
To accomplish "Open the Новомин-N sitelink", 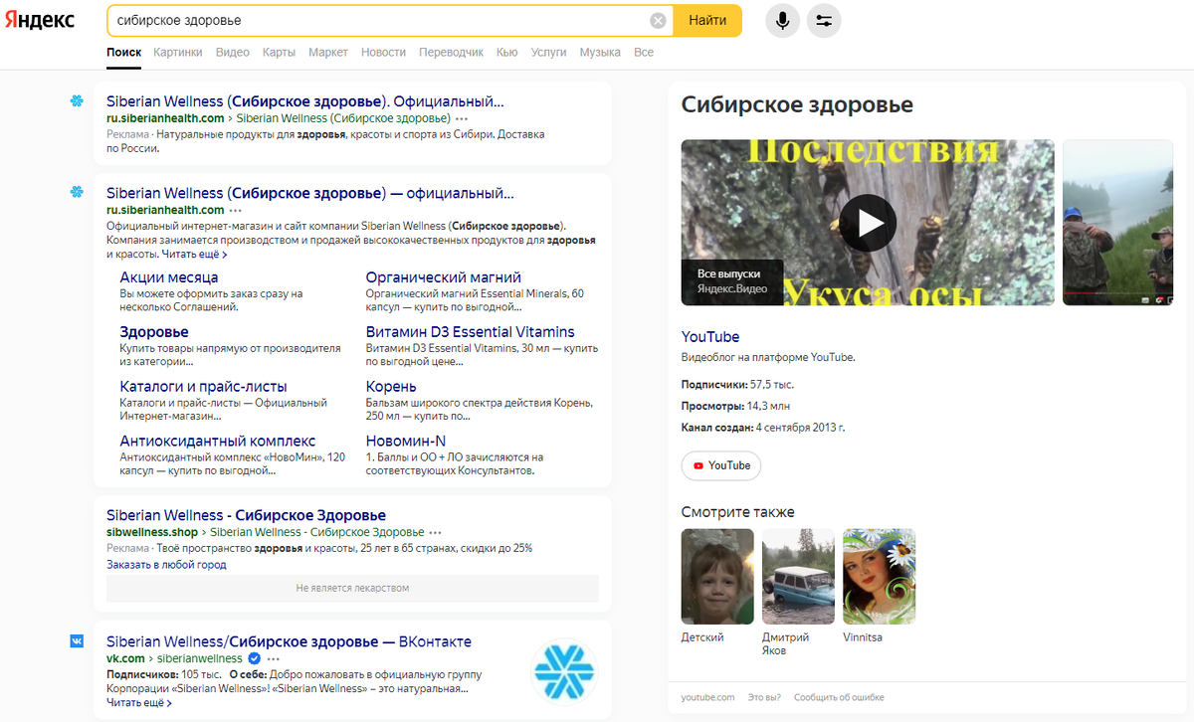I will [x=406, y=441].
